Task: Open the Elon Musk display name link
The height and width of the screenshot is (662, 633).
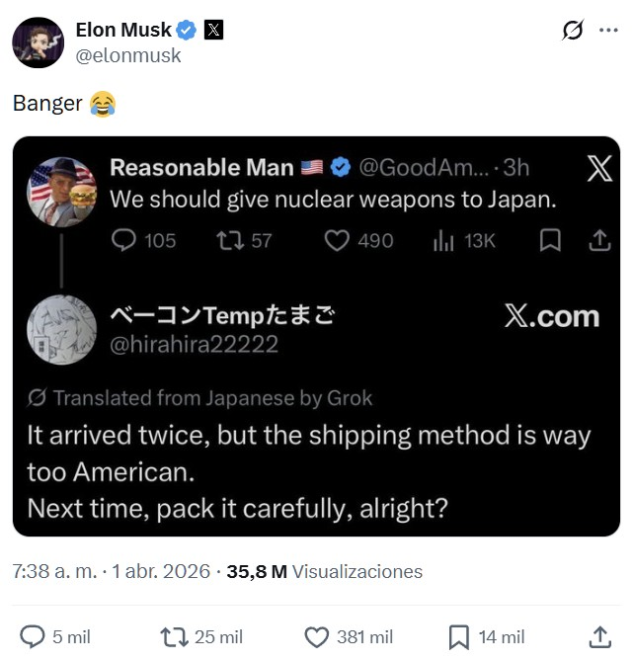Action: click(x=122, y=30)
